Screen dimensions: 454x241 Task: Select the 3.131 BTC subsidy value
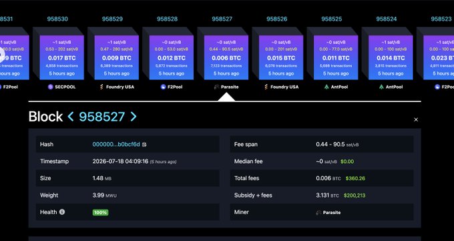click(x=327, y=195)
